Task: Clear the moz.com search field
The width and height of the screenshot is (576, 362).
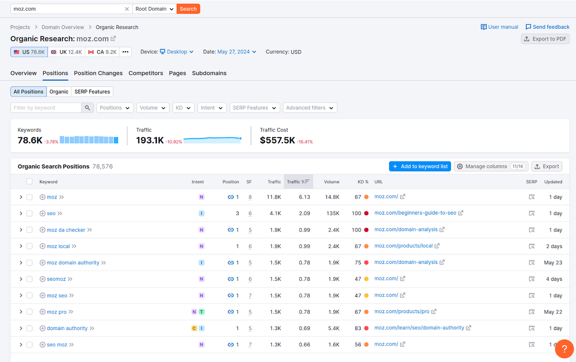Action: (127, 9)
